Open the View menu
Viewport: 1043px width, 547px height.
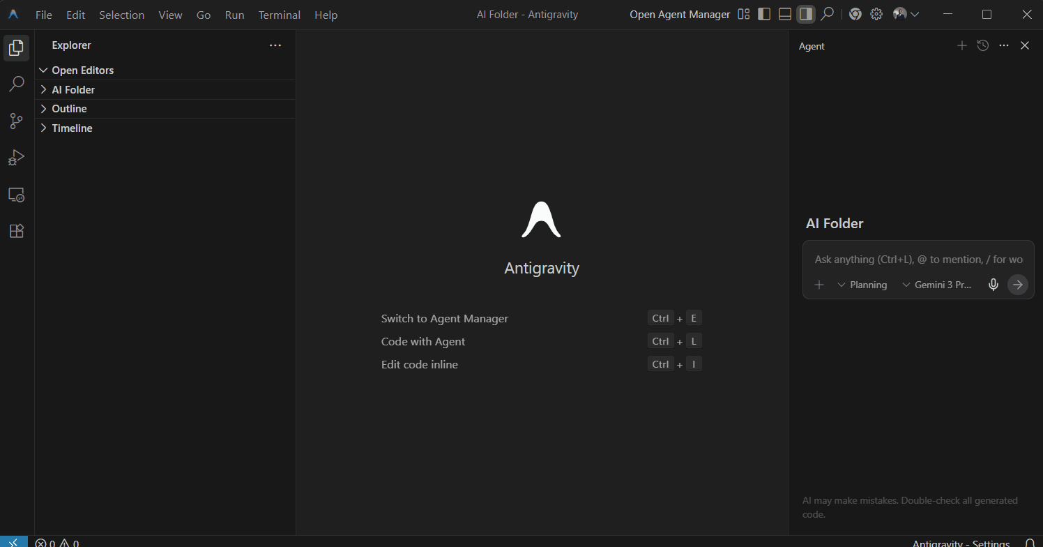tap(170, 15)
